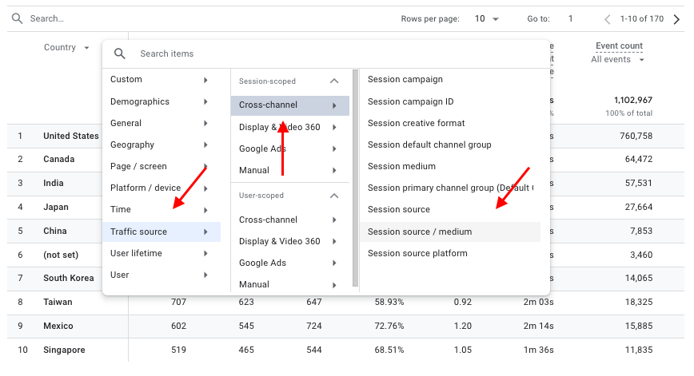This screenshot has width=694, height=376.
Task: Click the Event count column header
Action: pyautogui.click(x=619, y=46)
